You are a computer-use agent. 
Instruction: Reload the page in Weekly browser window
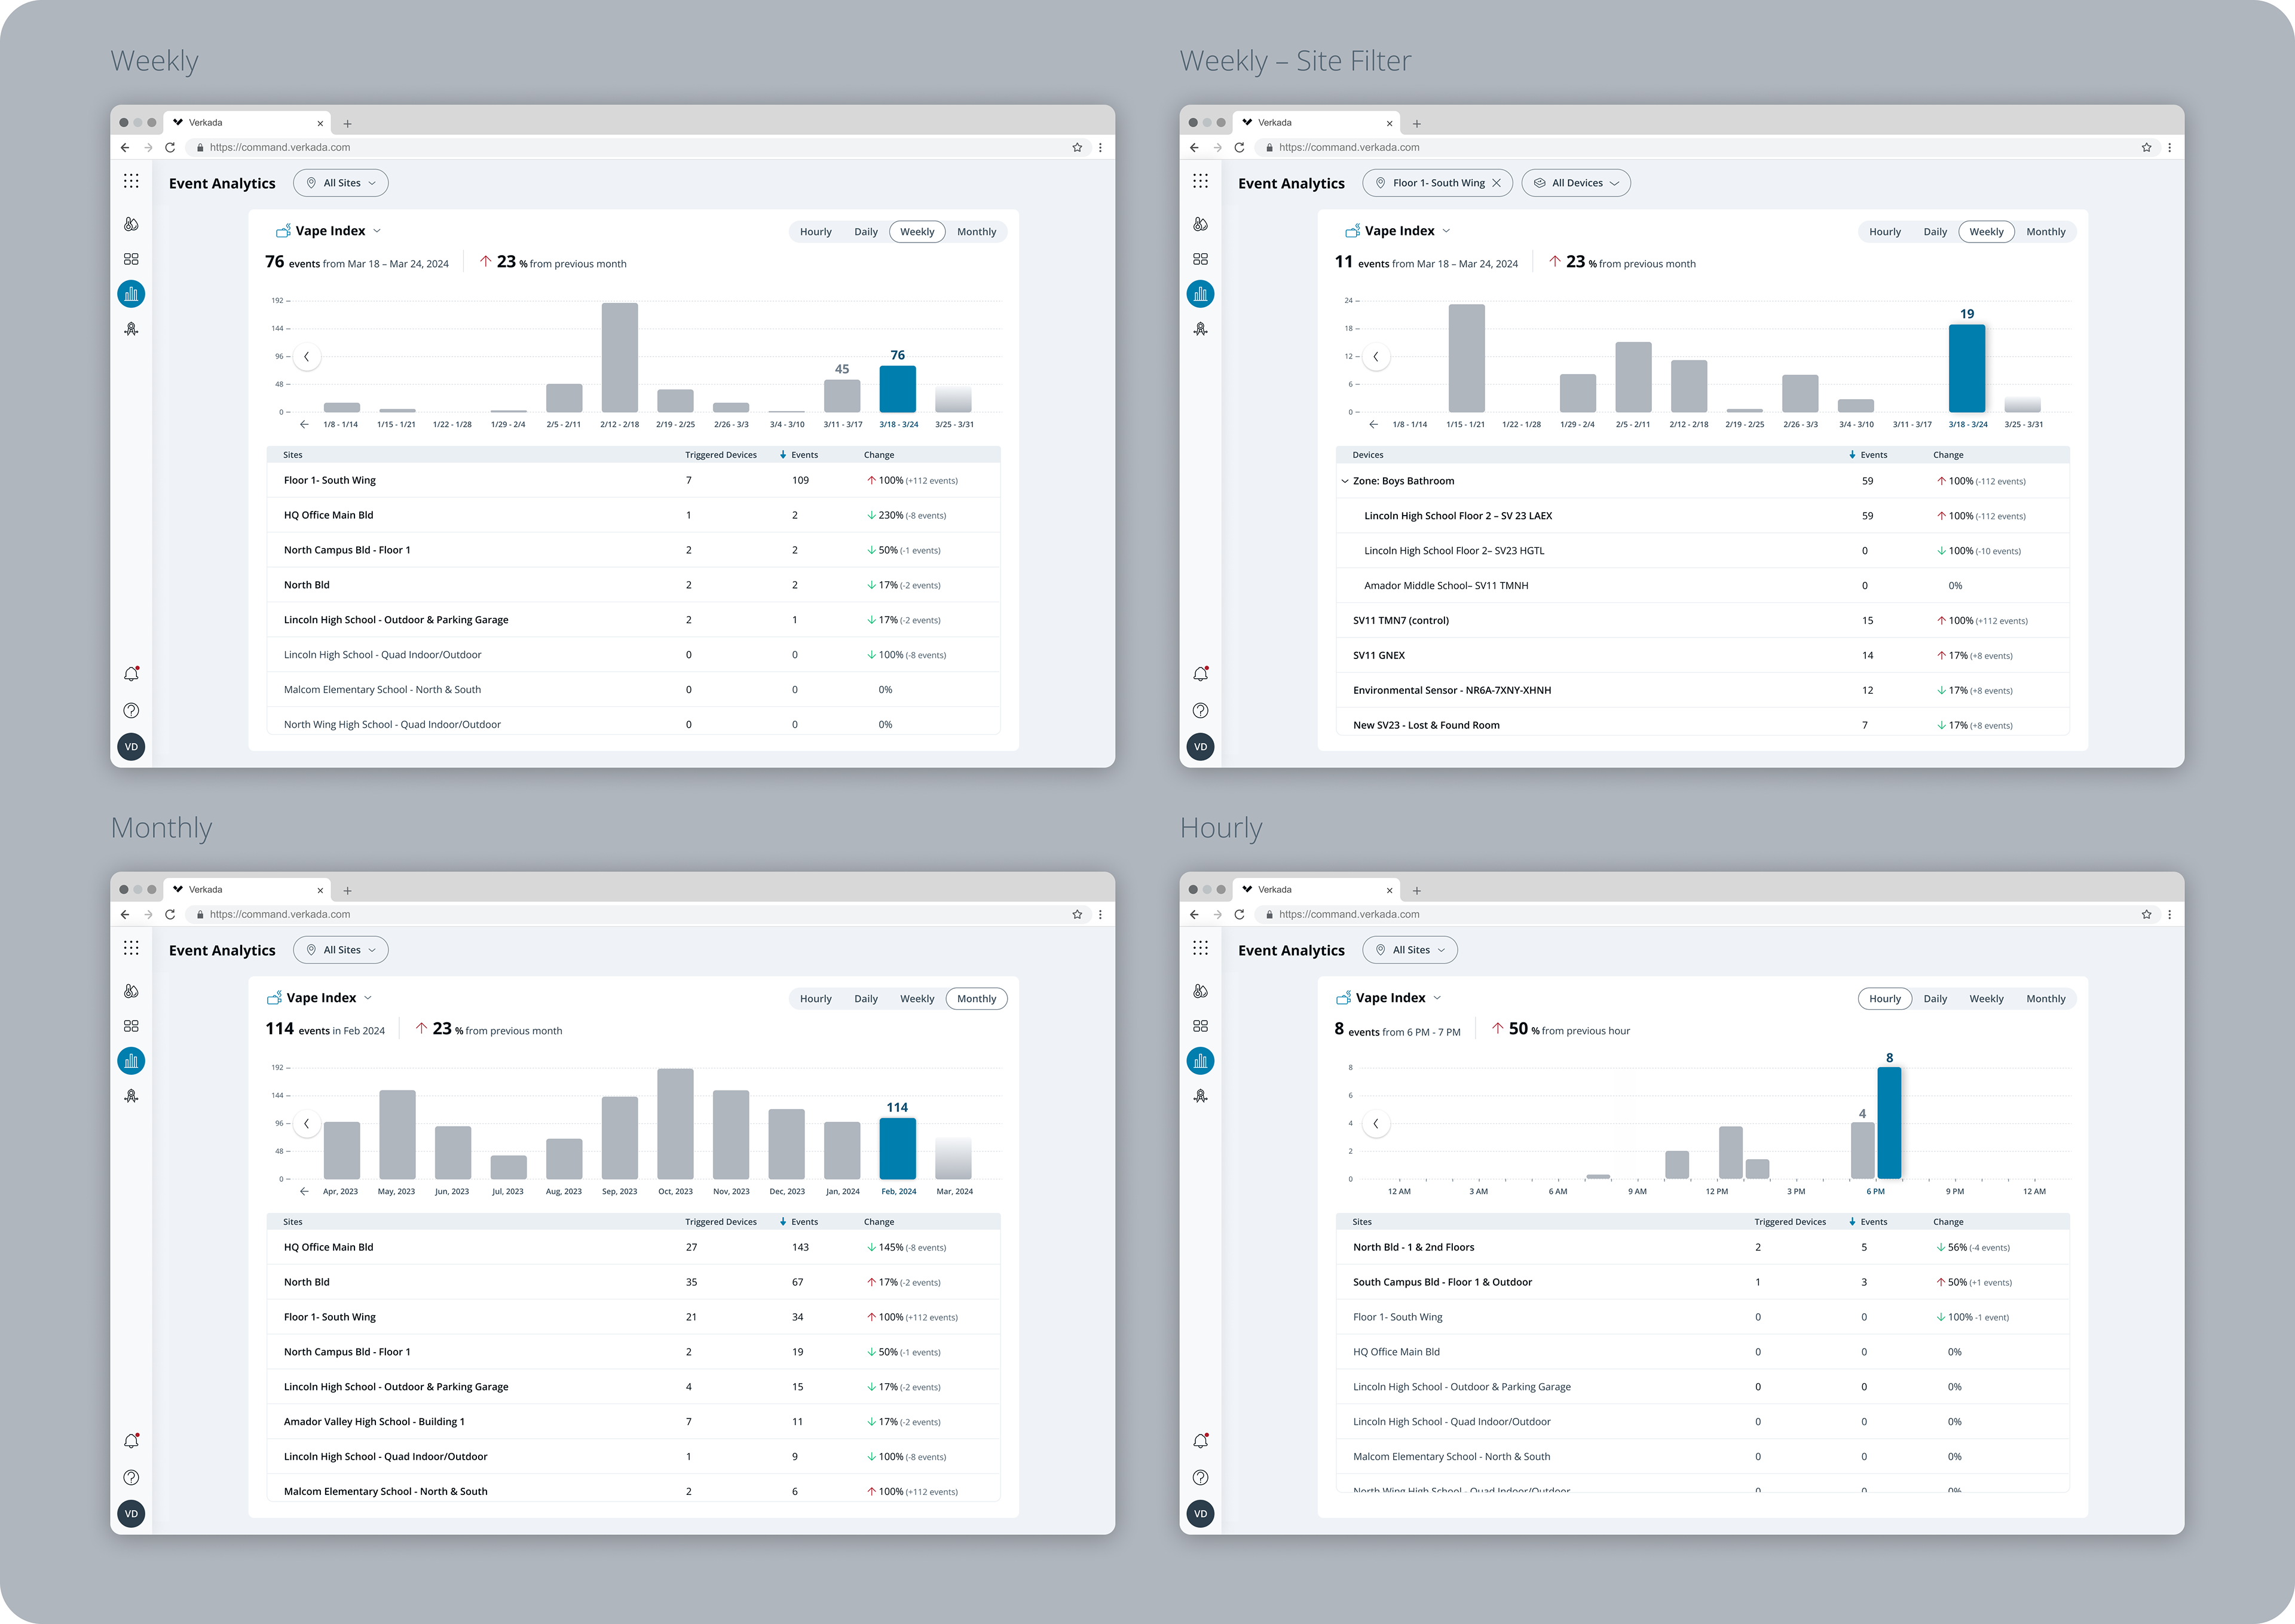point(170,147)
